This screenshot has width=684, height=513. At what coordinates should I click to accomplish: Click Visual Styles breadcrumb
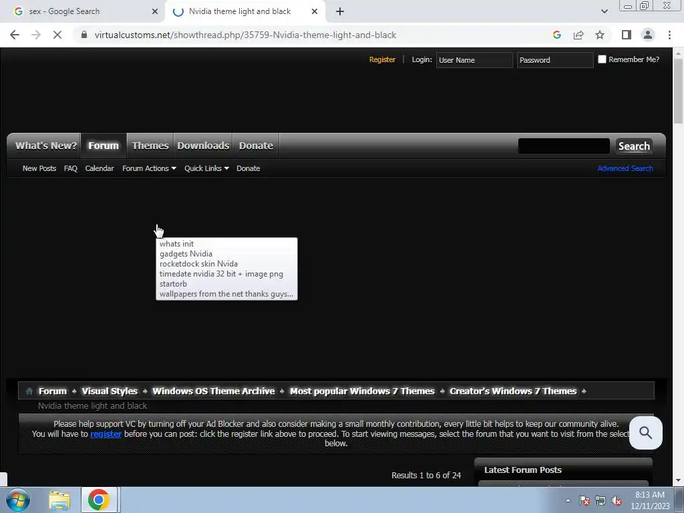coord(110,391)
